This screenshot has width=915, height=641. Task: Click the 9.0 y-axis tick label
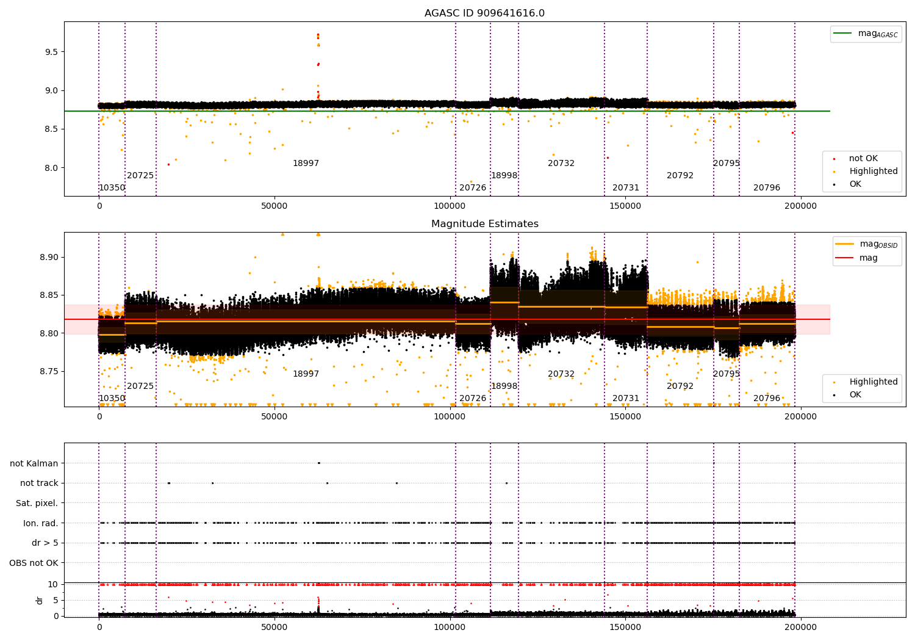click(51, 91)
